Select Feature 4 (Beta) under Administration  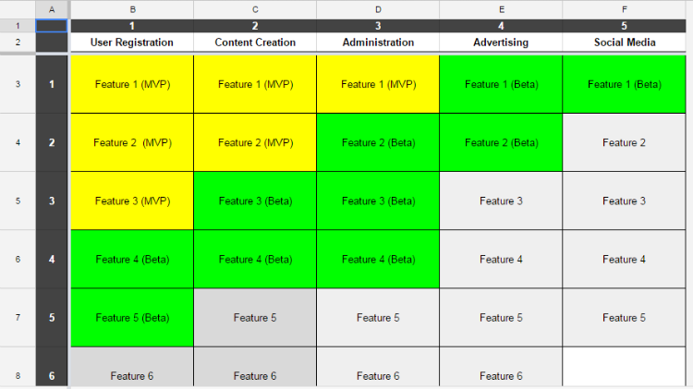[378, 260]
